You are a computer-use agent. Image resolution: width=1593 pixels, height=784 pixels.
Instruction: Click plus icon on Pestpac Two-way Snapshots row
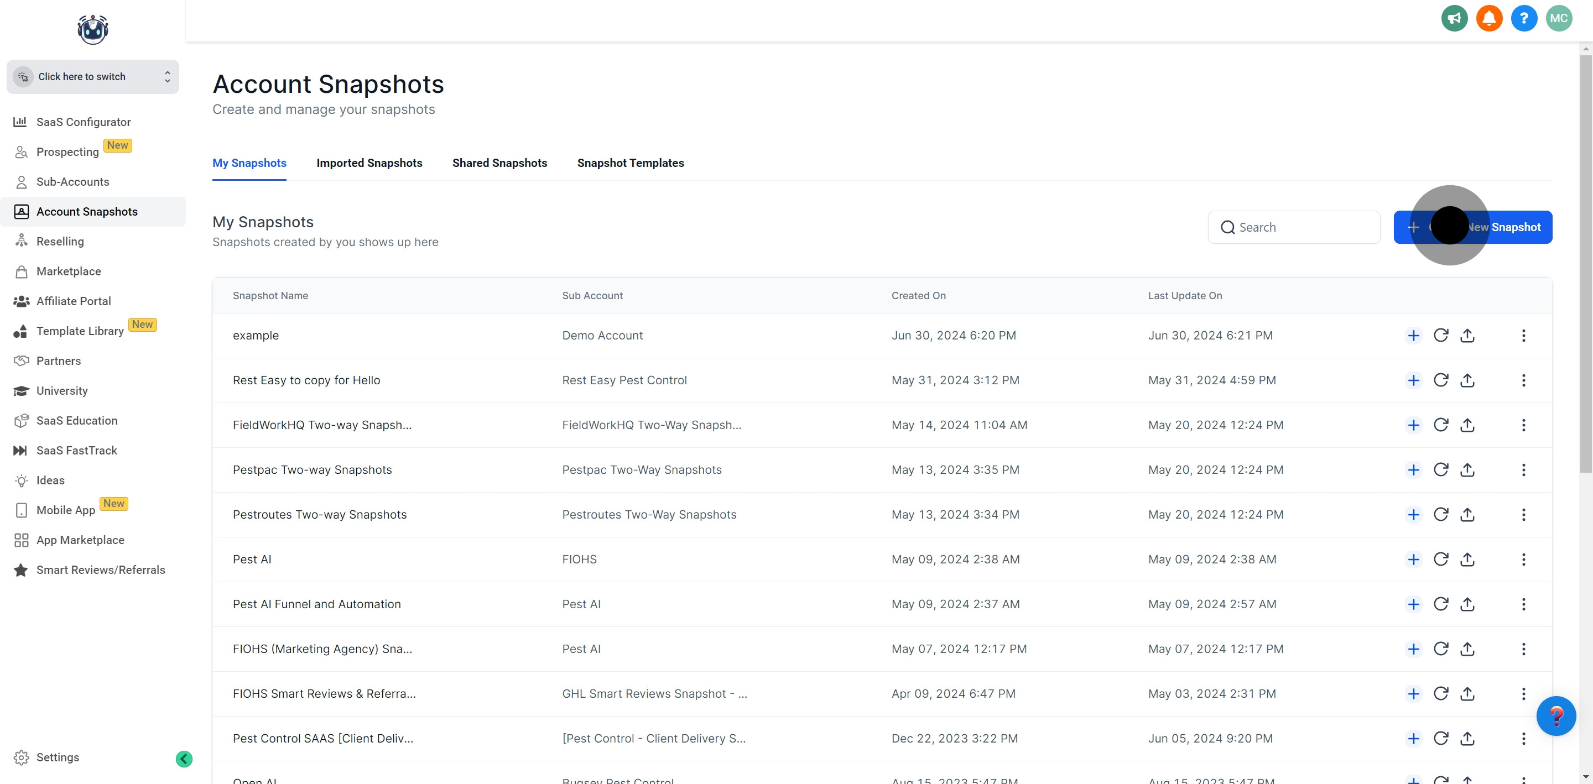(1413, 470)
